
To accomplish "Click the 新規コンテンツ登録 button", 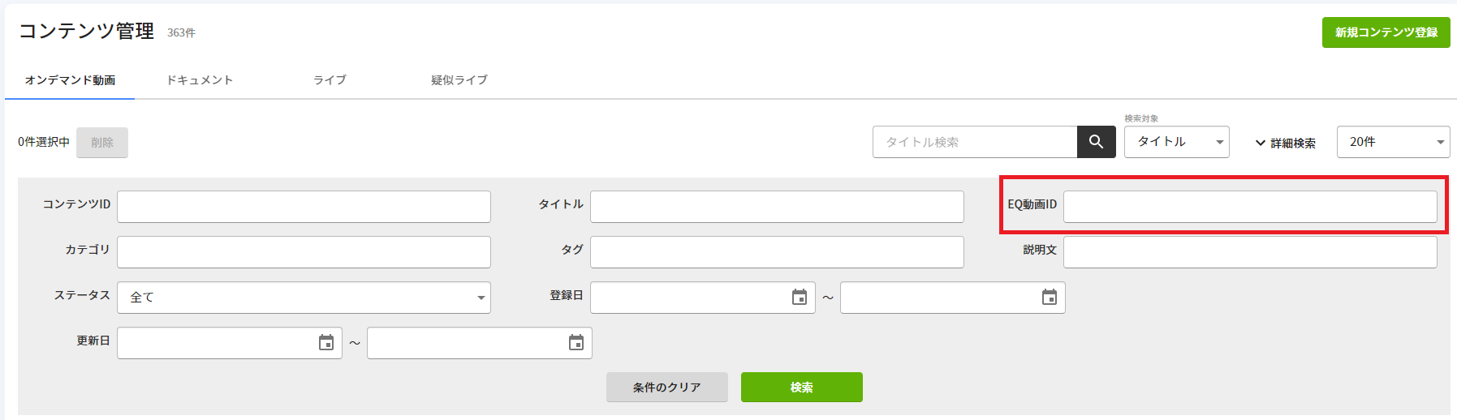I will pyautogui.click(x=1386, y=32).
